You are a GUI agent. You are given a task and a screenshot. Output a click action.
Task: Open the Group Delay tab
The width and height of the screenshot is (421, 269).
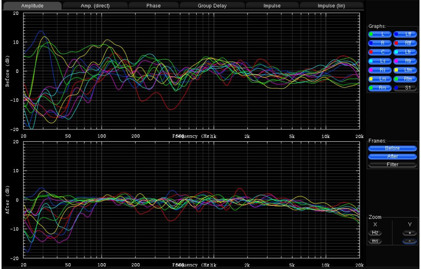[x=212, y=6]
